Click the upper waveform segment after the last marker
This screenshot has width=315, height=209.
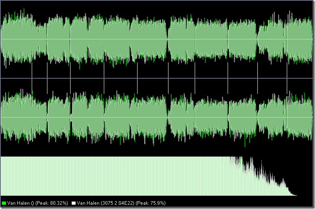[x=300, y=39]
